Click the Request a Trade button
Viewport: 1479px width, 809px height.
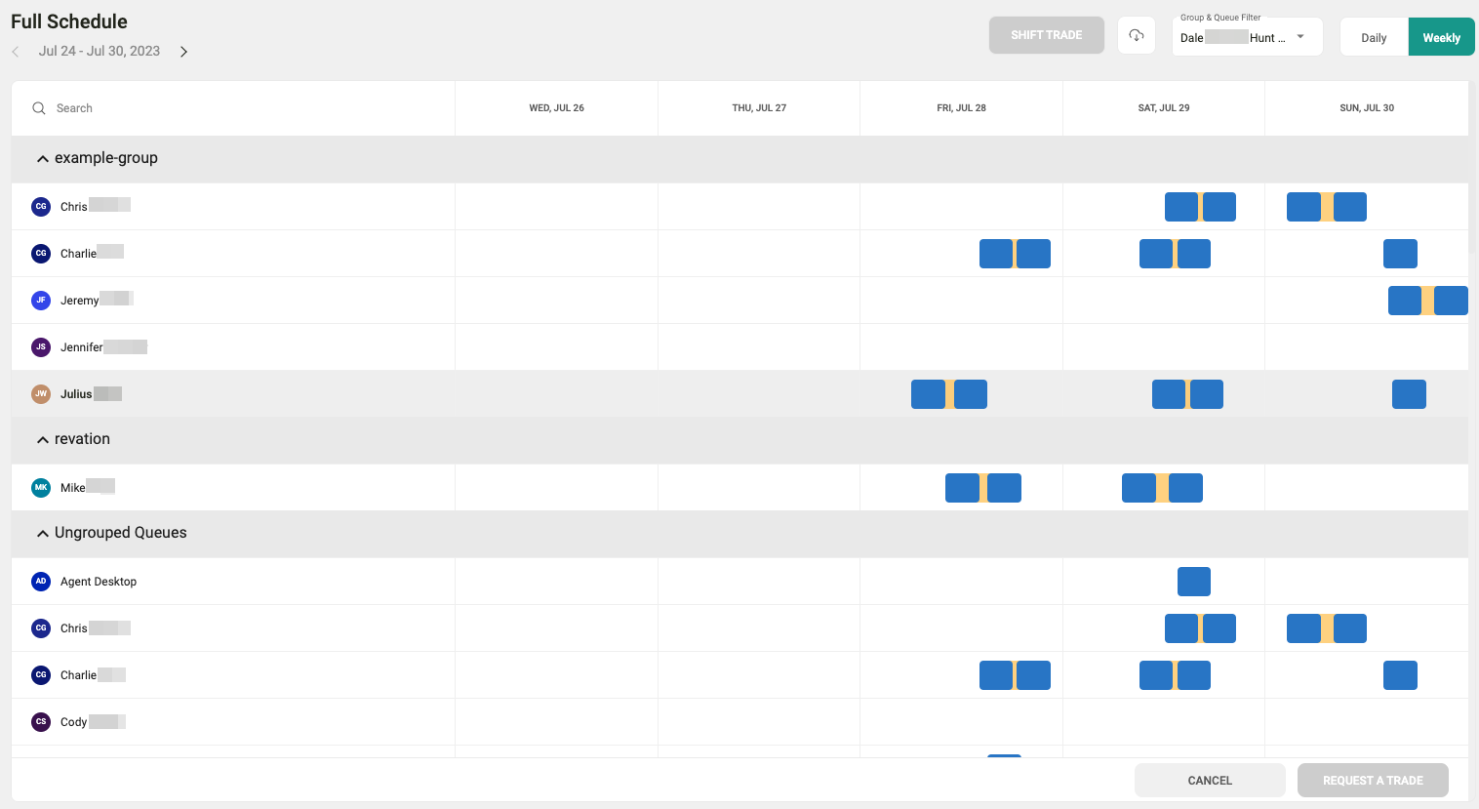1373,781
